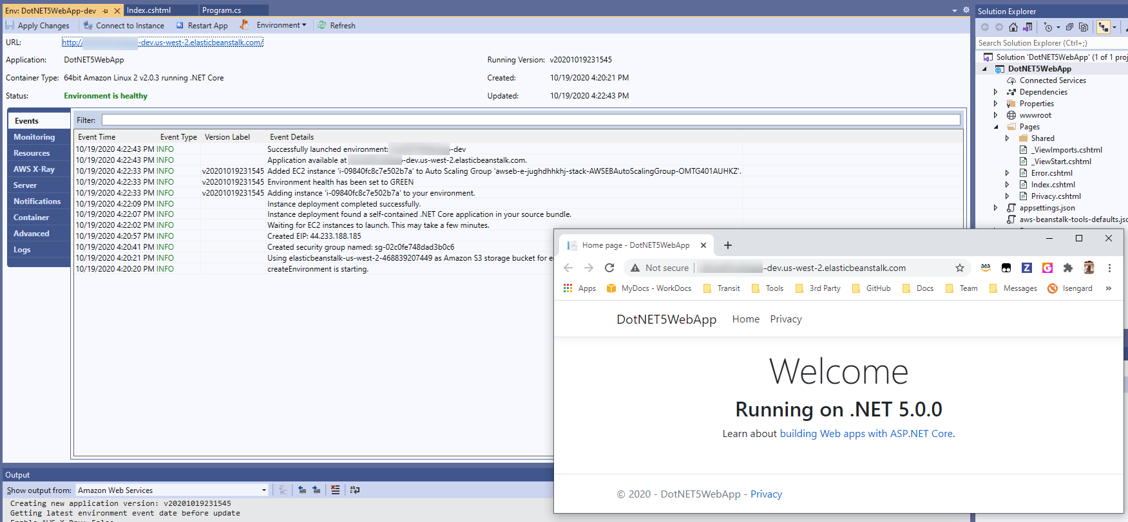This screenshot has height=522, width=1128.
Task: Click the Solution Explorer Forward arrow icon
Action: point(999,27)
